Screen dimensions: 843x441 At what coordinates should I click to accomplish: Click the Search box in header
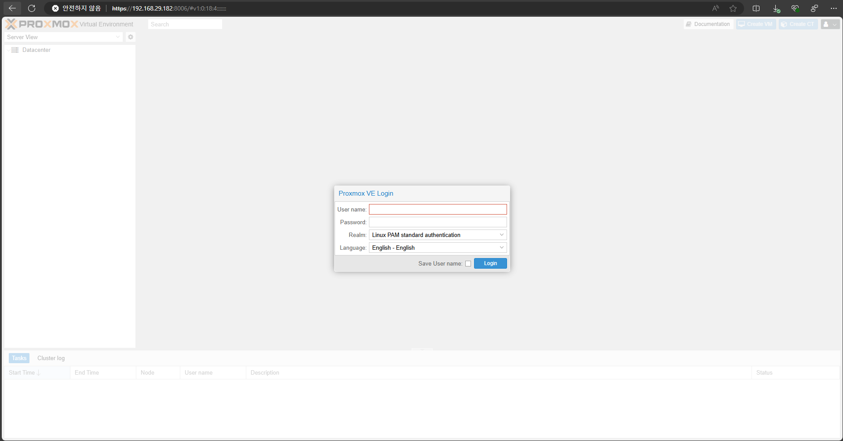point(185,24)
